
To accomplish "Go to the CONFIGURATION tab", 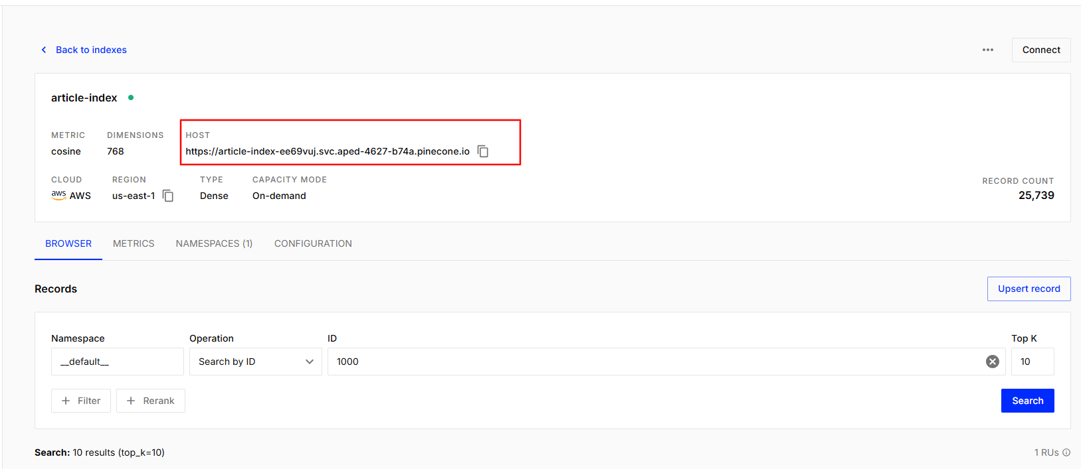I will coord(313,243).
